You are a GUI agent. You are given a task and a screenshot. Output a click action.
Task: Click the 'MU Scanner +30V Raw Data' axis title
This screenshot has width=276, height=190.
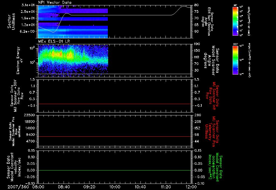[17, 96]
